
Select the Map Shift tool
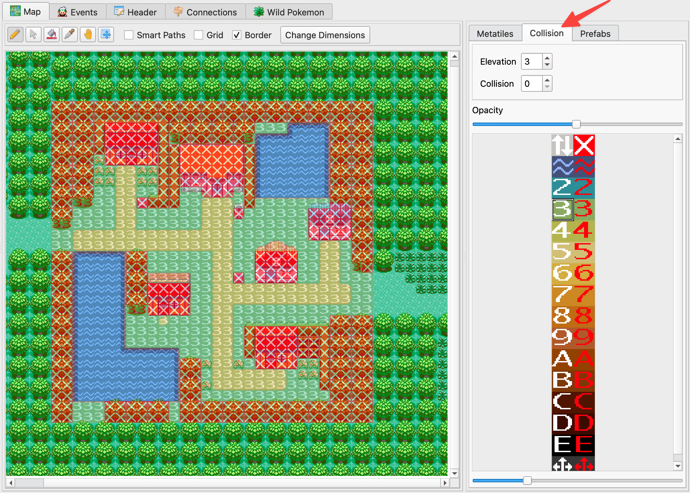(x=106, y=34)
